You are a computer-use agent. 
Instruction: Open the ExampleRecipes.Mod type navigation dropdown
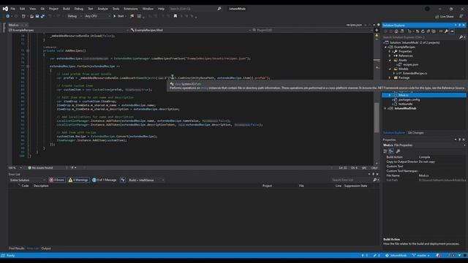pos(190,30)
